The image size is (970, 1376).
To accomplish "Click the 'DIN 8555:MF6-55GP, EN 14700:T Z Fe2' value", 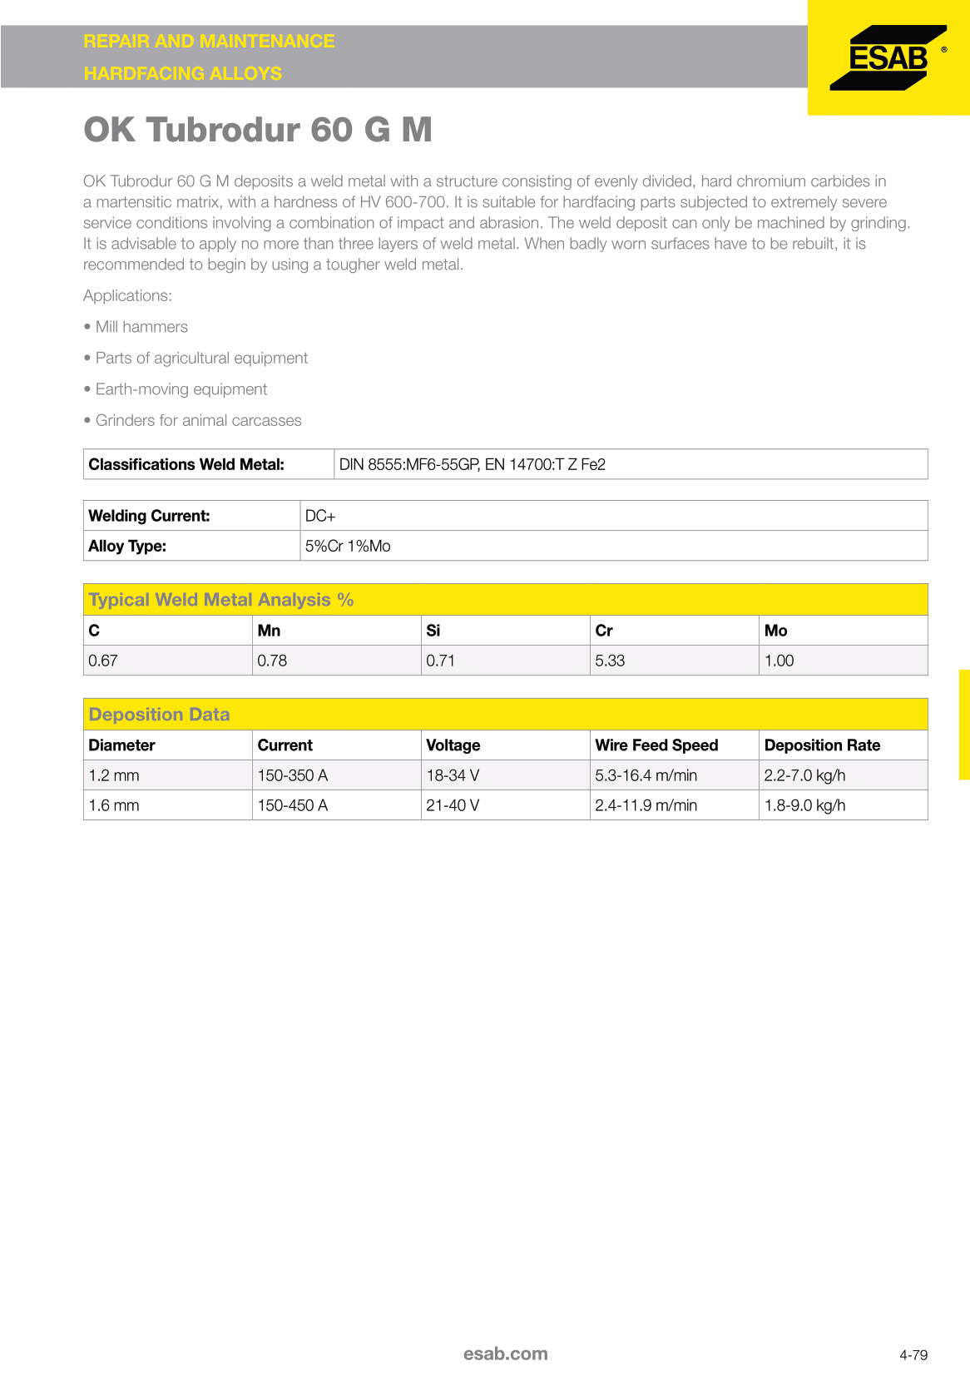I will click(472, 464).
